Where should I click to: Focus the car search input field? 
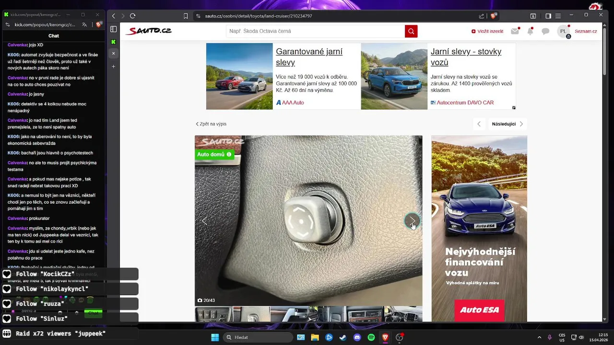[316, 31]
